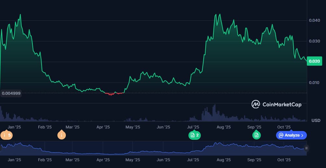326x168 pixels.
Task: Click the range selector's right pause handle
Action: [306, 148]
